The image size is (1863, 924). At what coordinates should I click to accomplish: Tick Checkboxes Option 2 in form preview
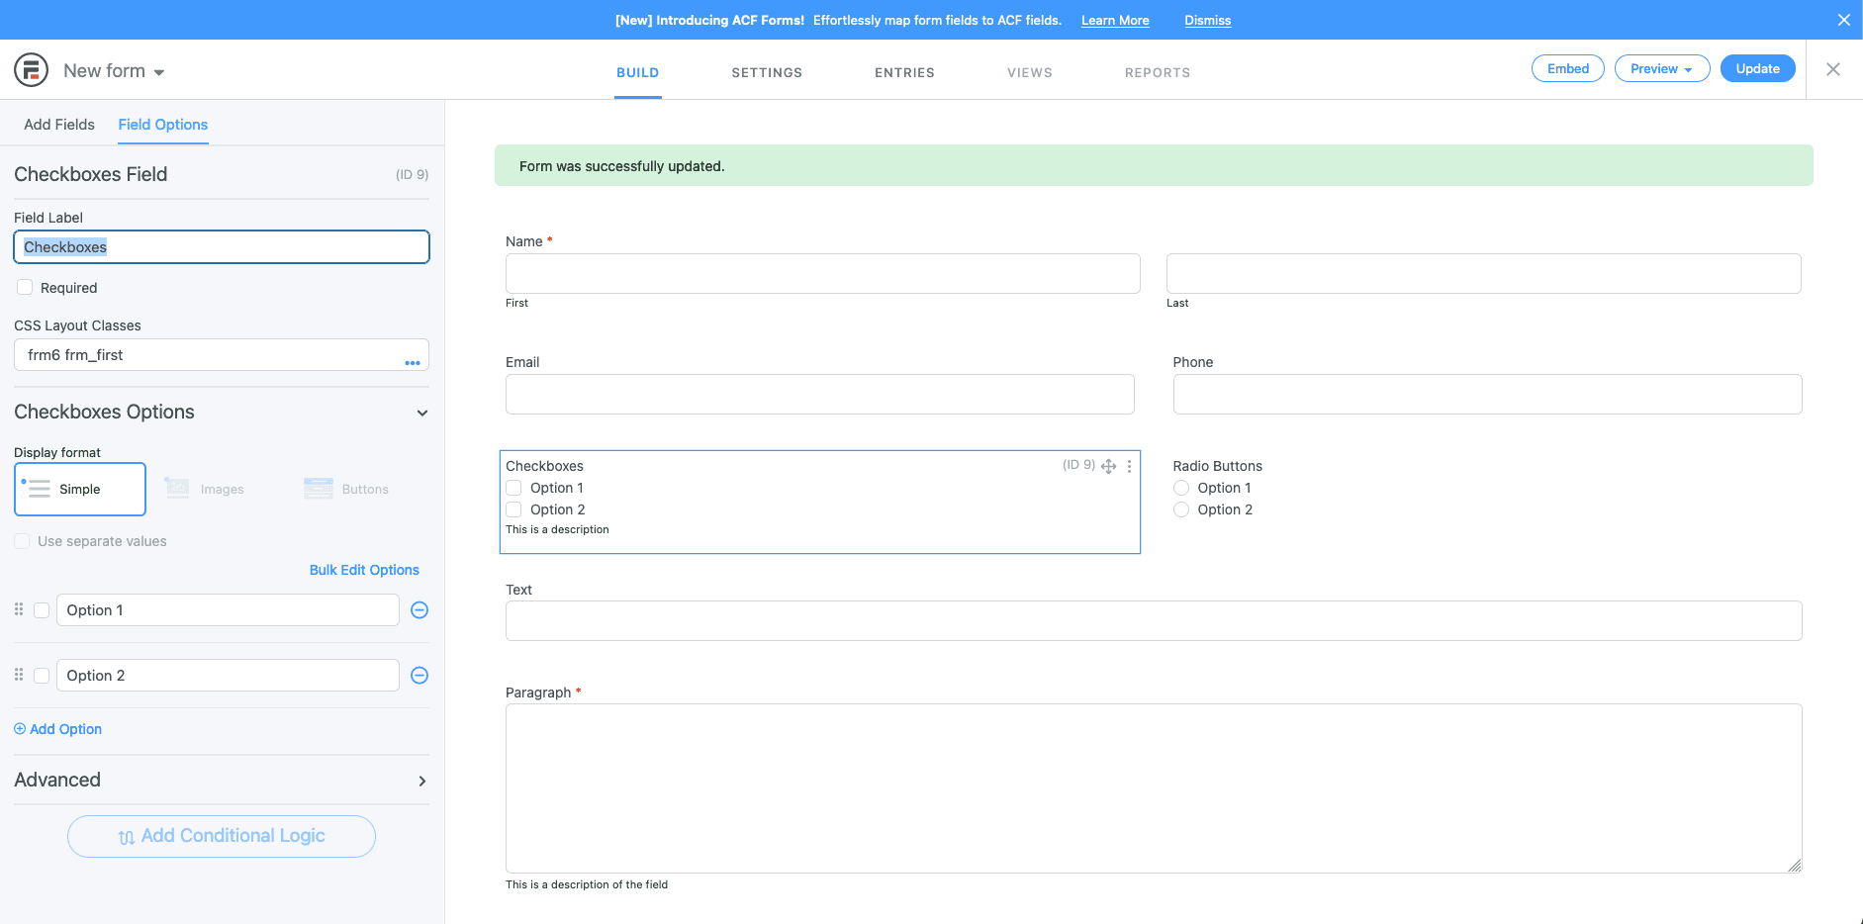[x=513, y=509]
